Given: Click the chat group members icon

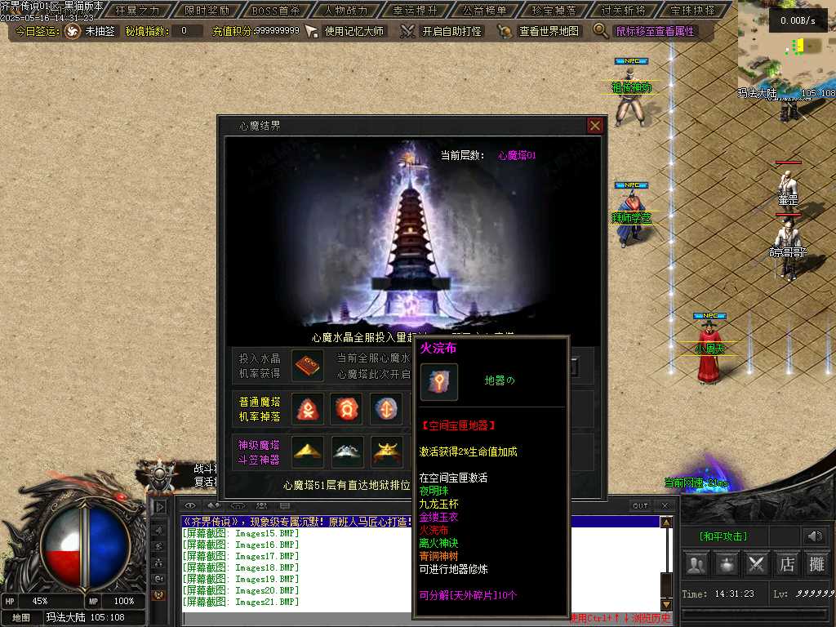Looking at the screenshot, I should [261, 505].
